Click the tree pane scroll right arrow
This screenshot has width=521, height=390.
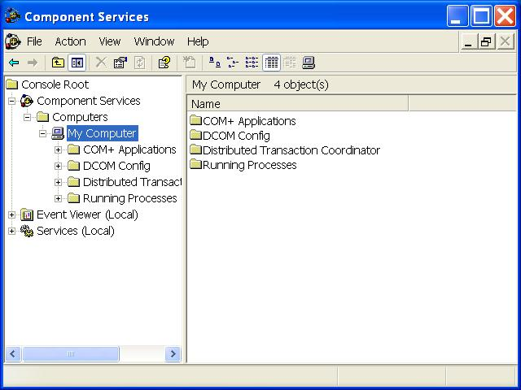(x=173, y=354)
